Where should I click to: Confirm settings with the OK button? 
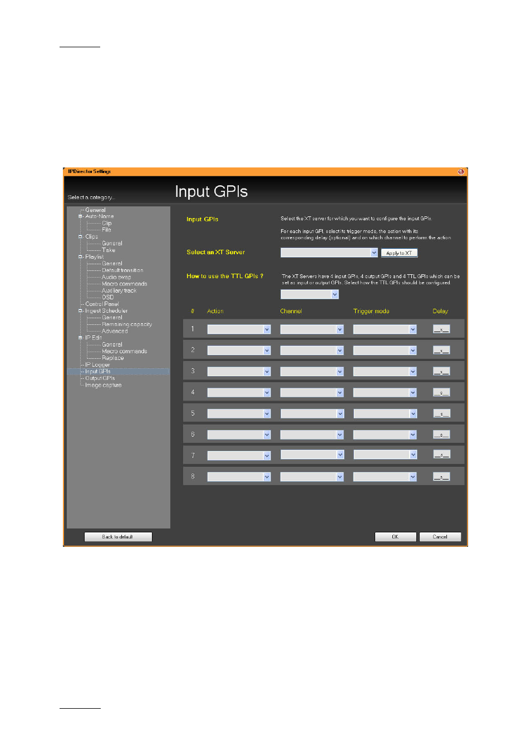pyautogui.click(x=395, y=537)
